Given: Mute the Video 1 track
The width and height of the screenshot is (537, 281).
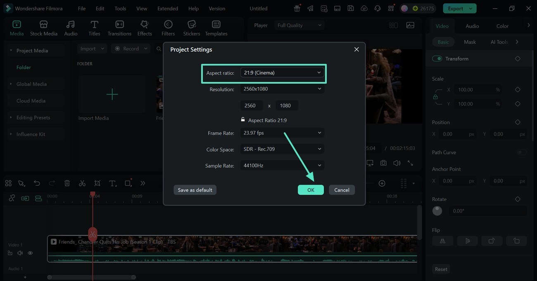Looking at the screenshot, I should click(20, 253).
